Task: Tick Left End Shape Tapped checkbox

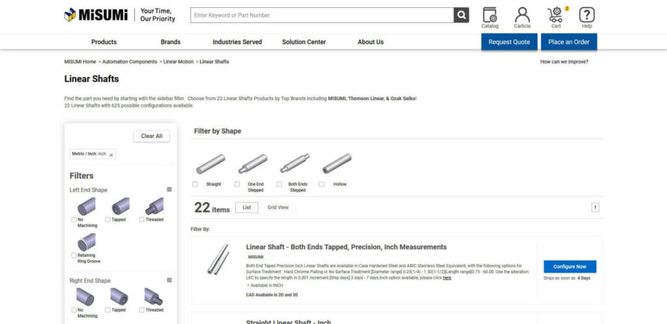Action: [x=108, y=220]
